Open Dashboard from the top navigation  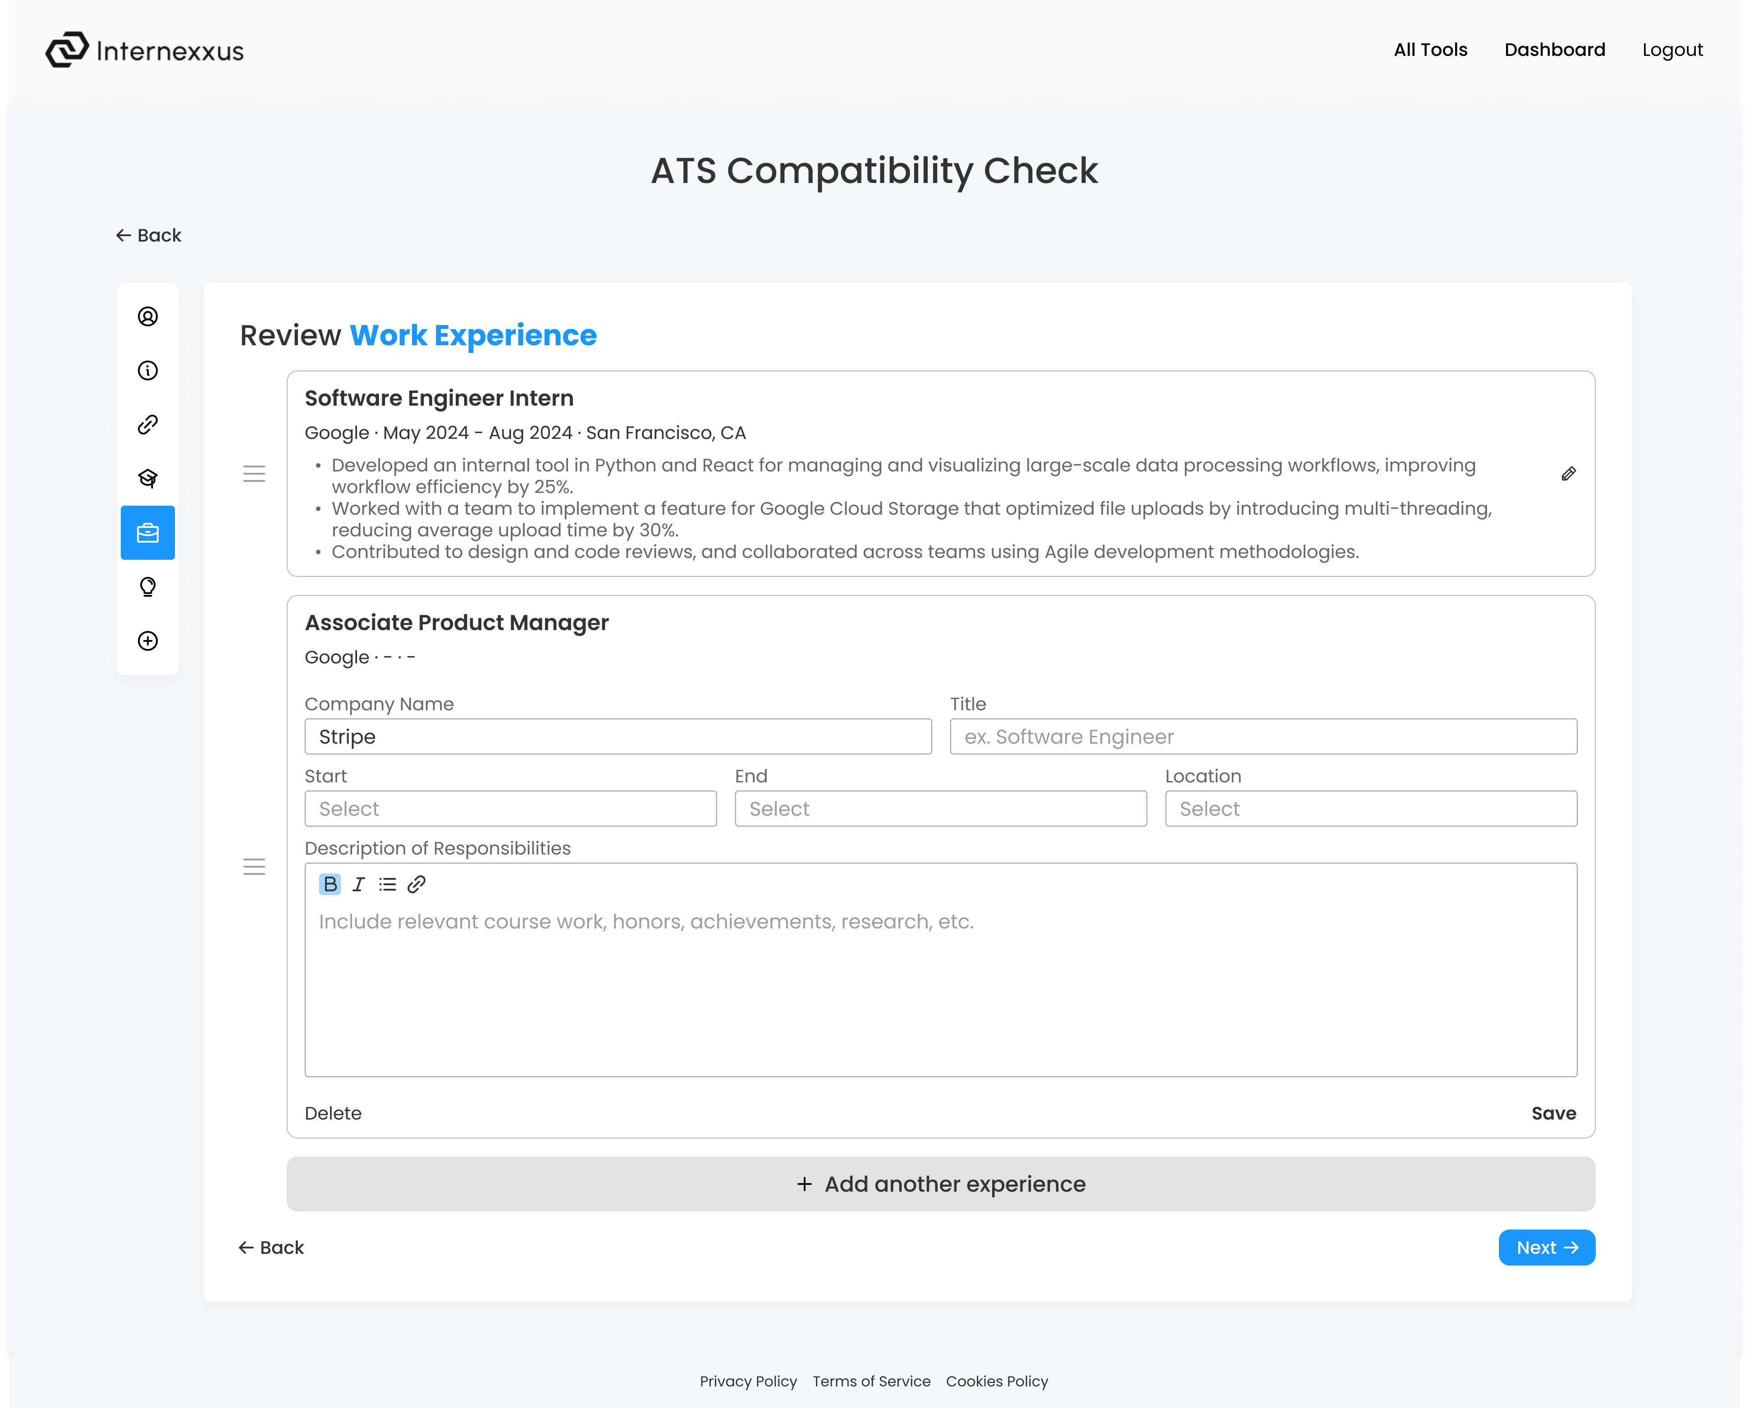[1555, 50]
